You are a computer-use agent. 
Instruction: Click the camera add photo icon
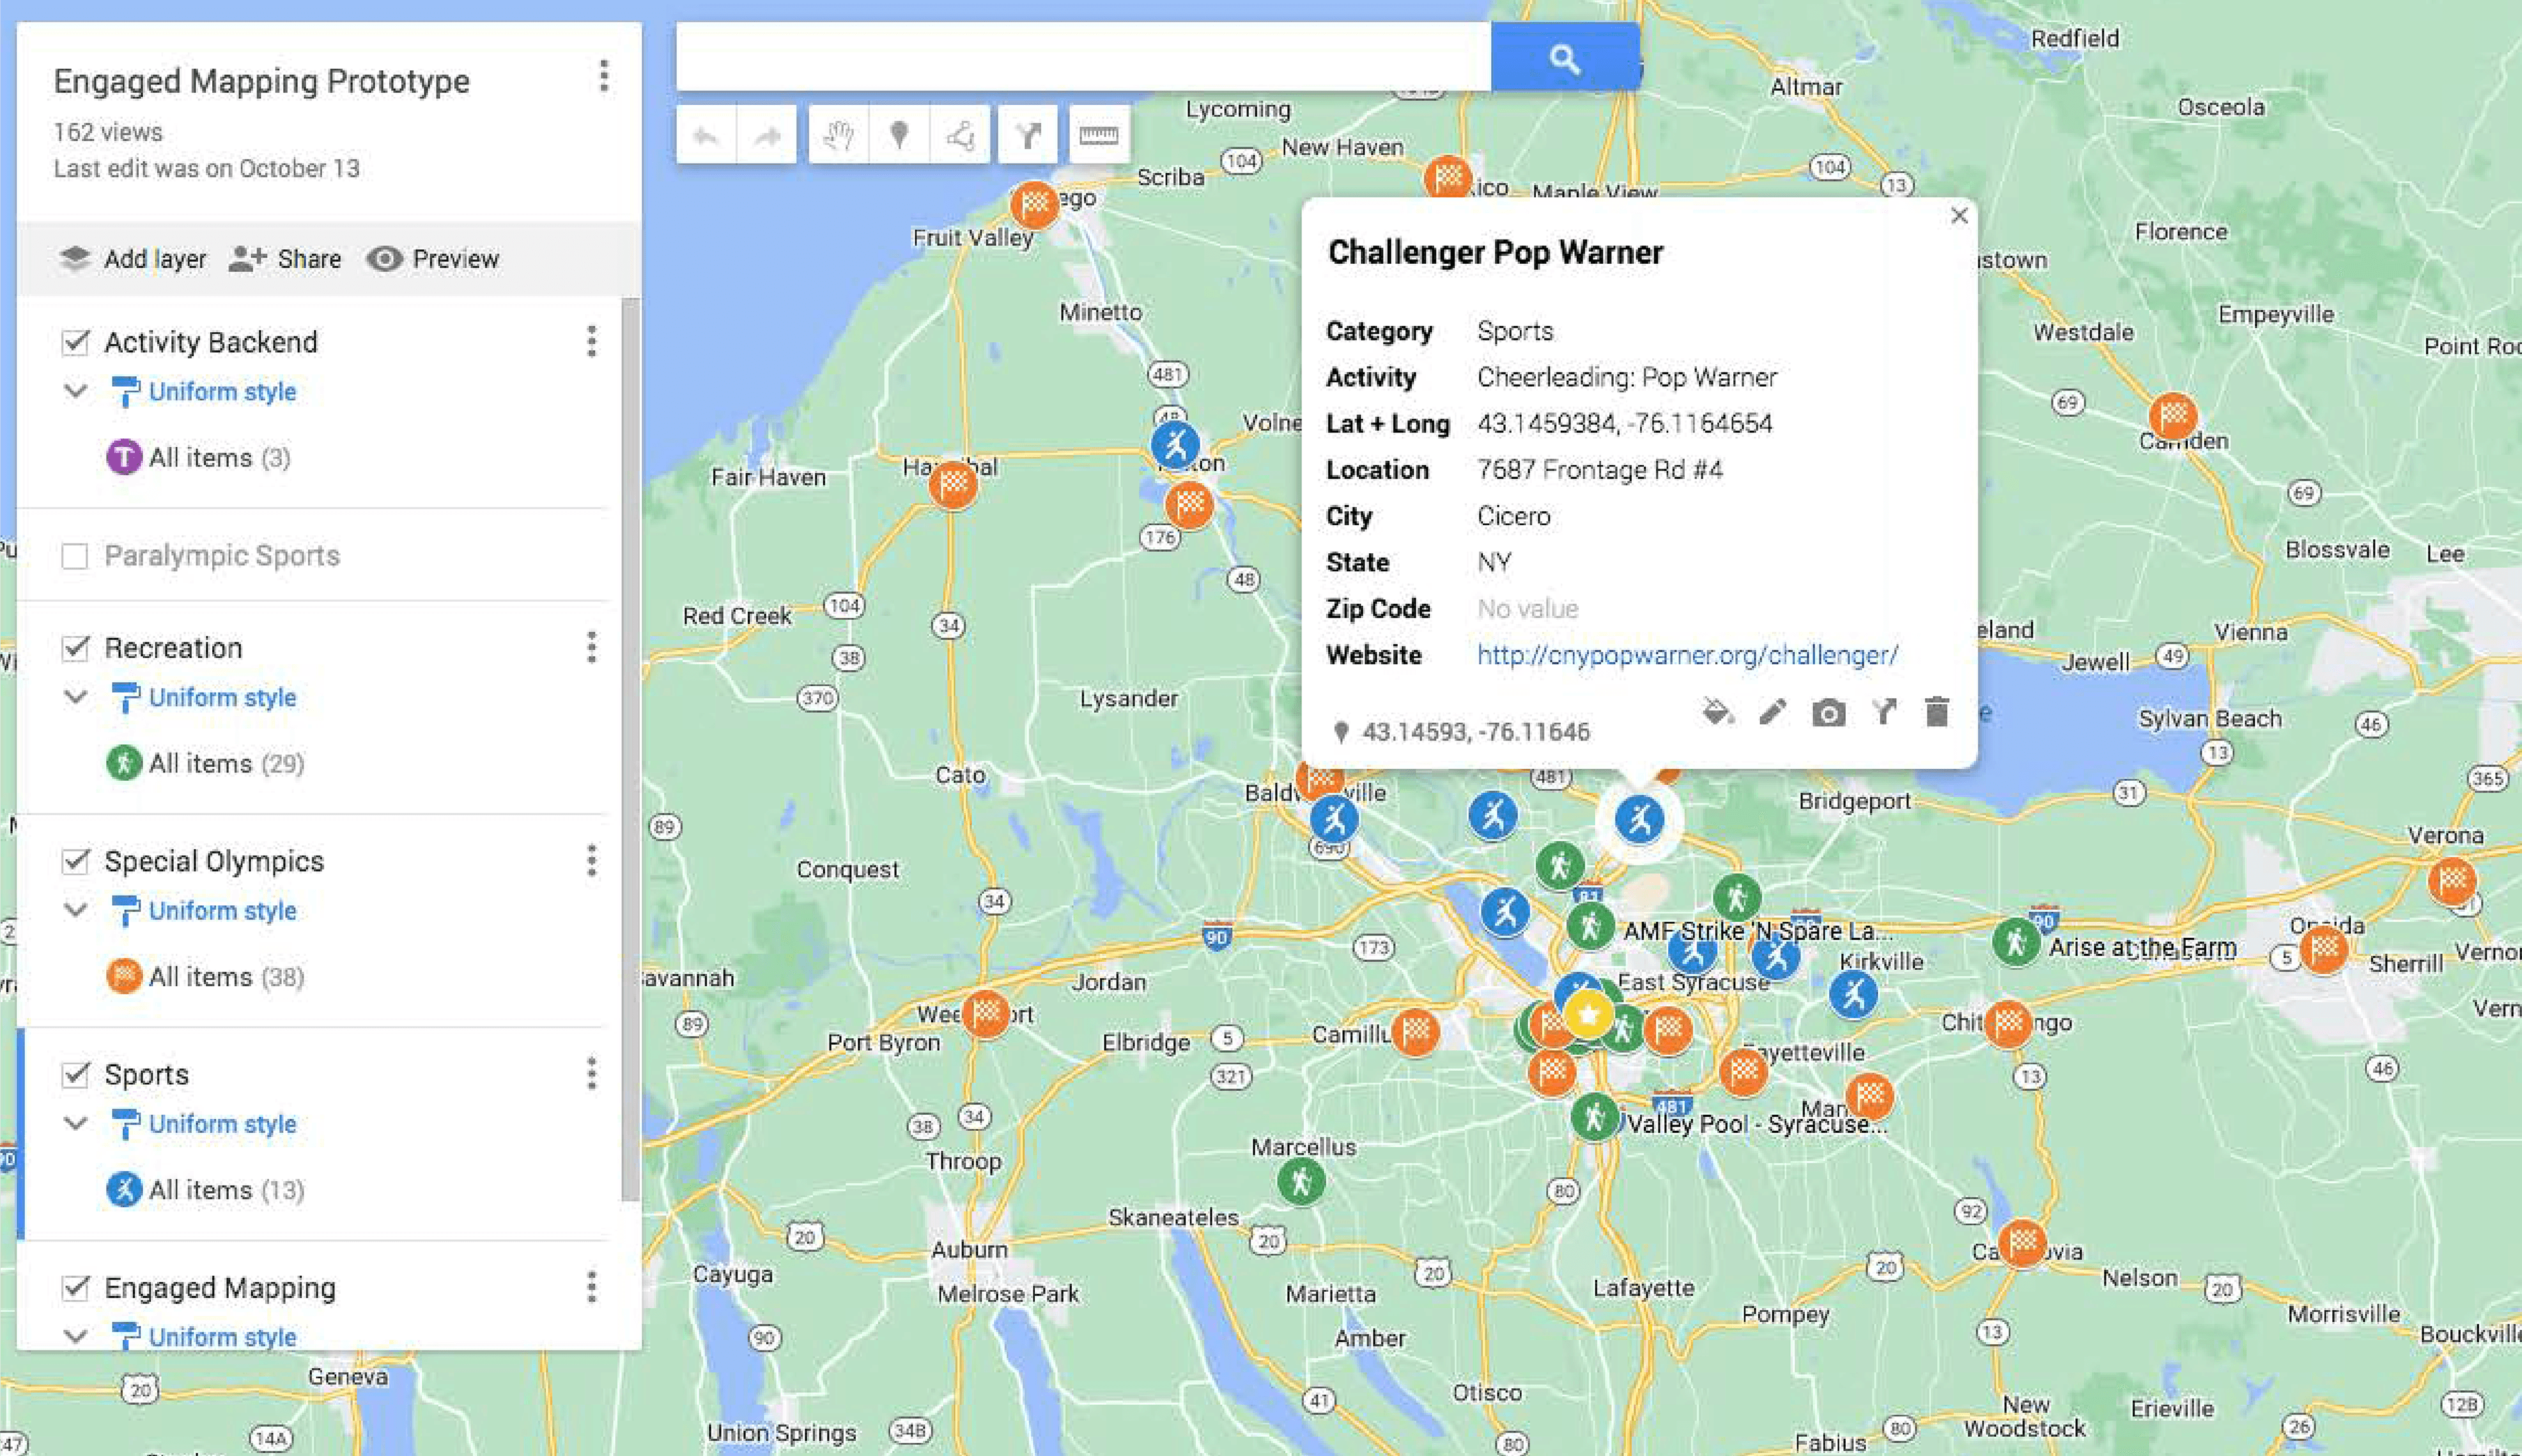[1828, 713]
